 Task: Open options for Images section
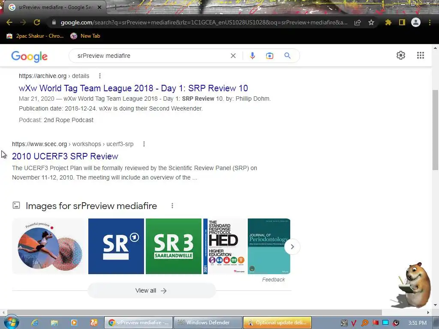click(172, 206)
